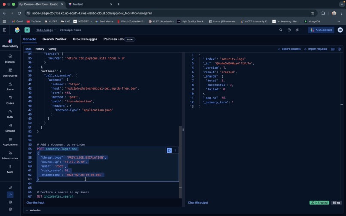Select the Shell sub-tab
This screenshot has width=346, height=216.
(28, 49)
